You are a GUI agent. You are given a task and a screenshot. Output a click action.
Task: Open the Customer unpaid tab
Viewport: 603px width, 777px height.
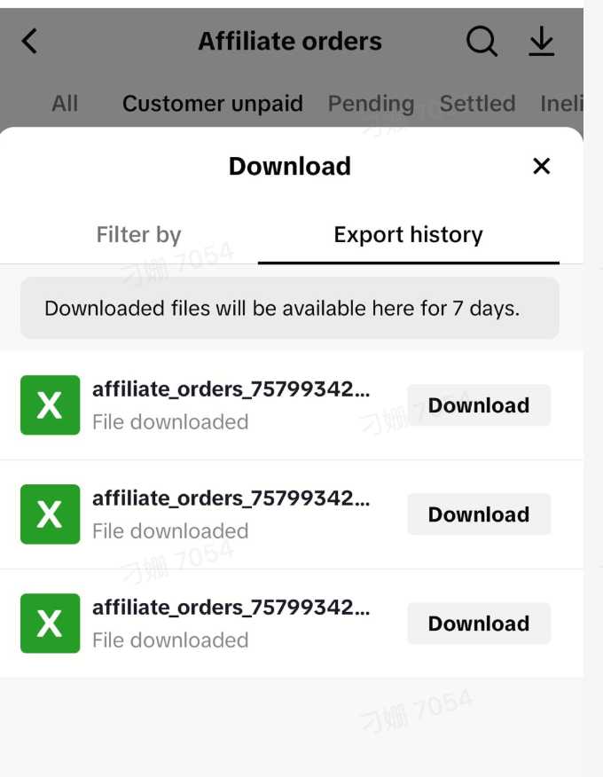[213, 104]
